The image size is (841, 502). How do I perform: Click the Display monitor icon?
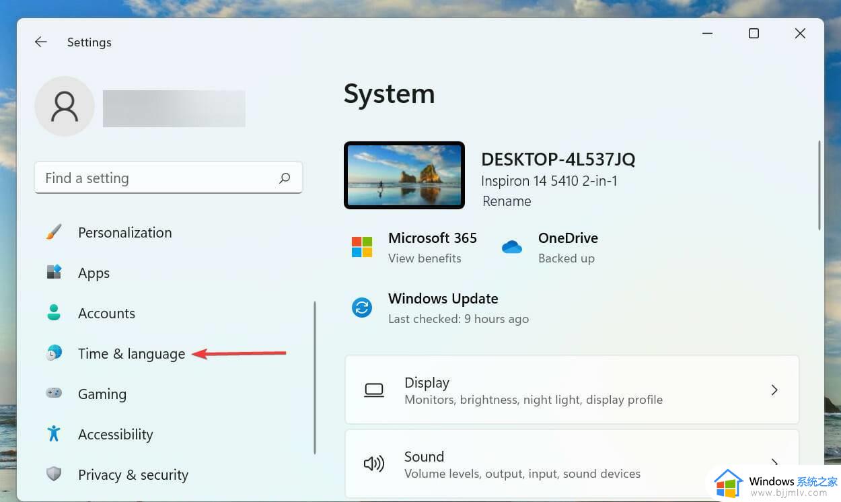tap(374, 390)
